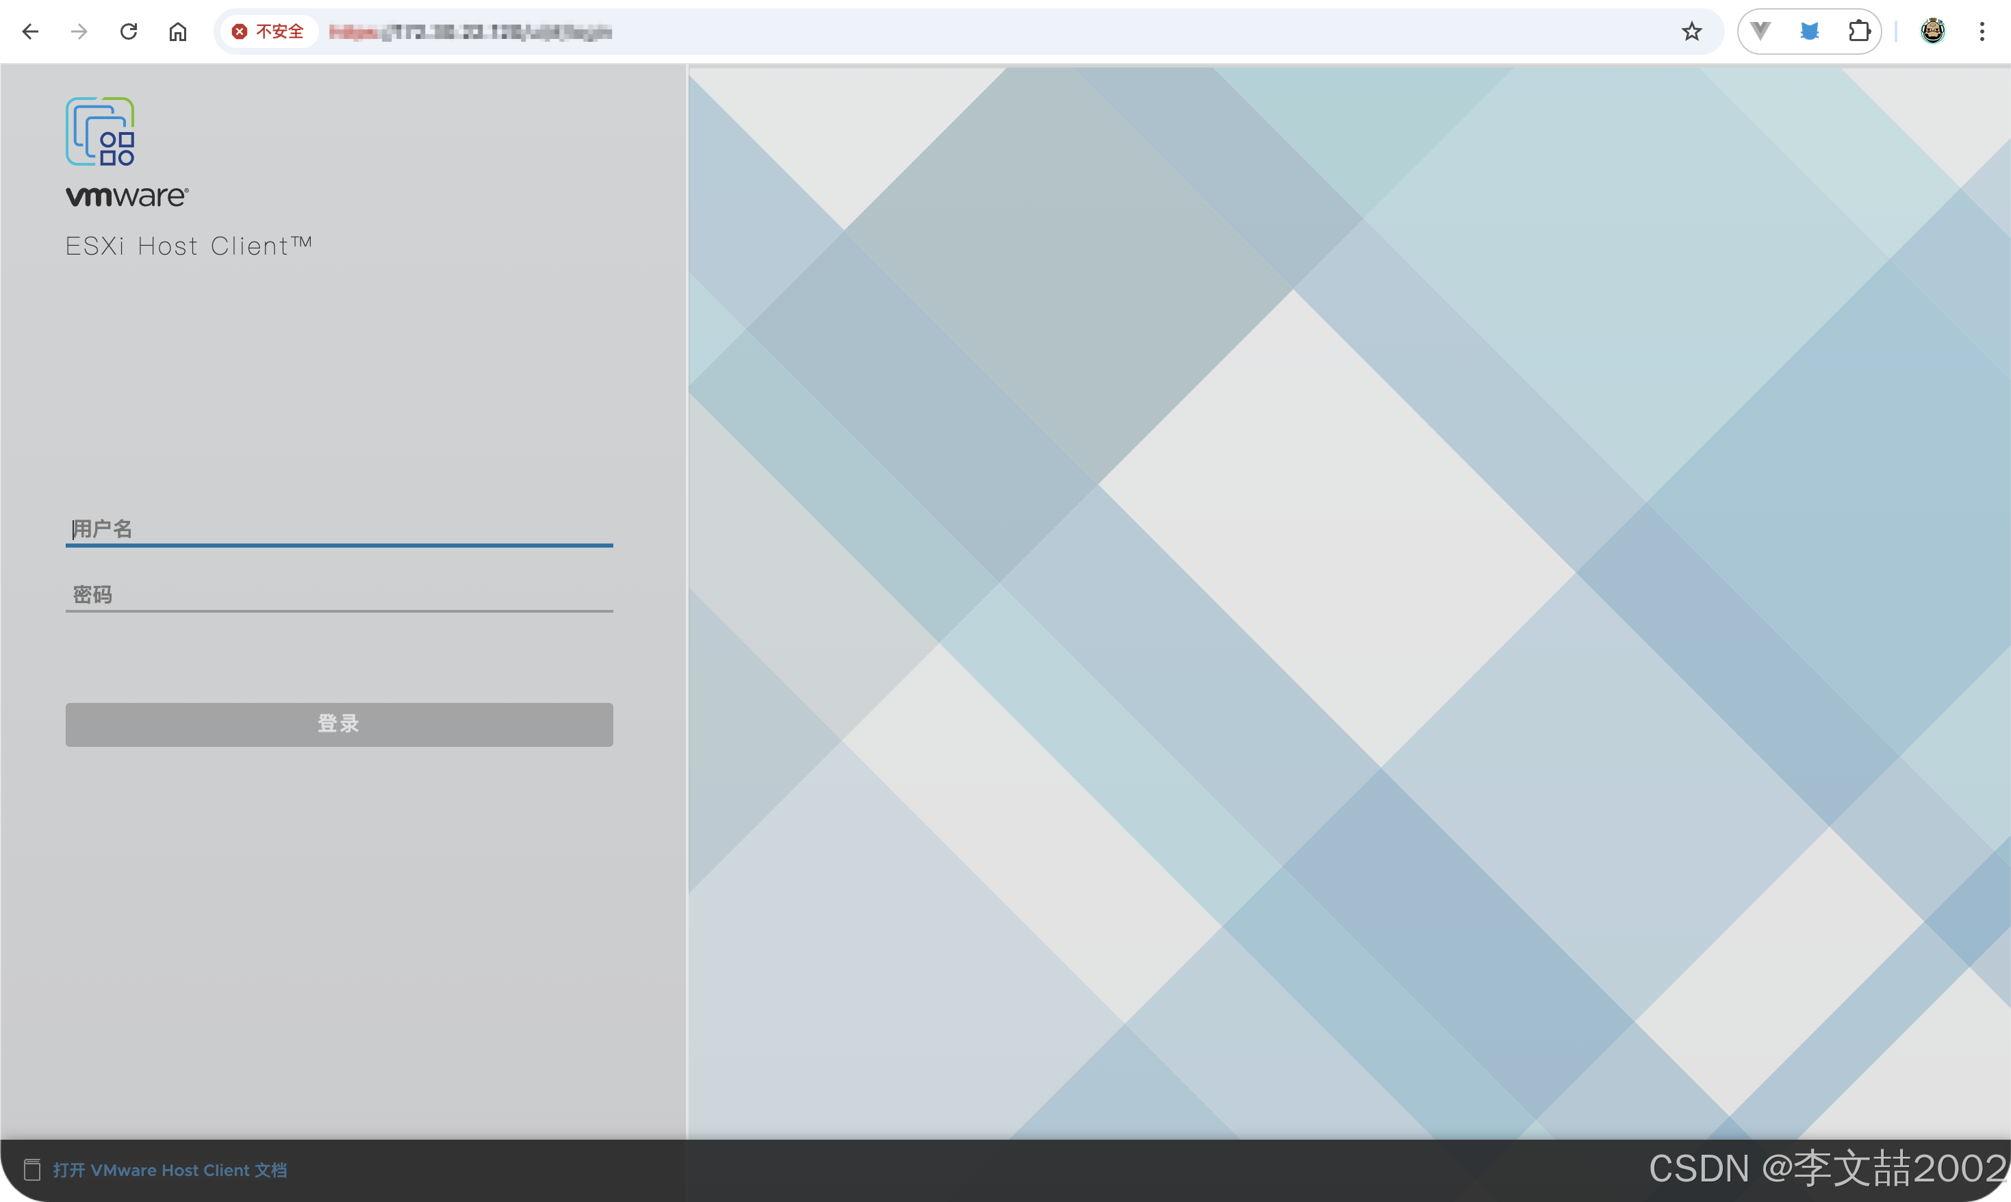Open 打开 VMware Host Client 文档 link
The image size is (2011, 1202).
[x=170, y=1170]
